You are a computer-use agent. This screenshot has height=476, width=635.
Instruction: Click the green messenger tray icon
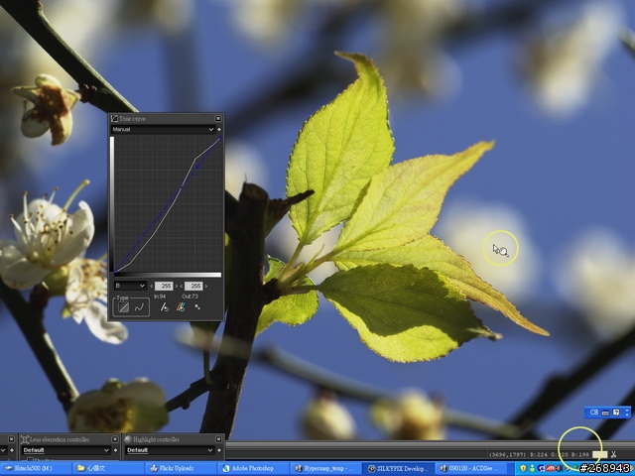pos(533,469)
